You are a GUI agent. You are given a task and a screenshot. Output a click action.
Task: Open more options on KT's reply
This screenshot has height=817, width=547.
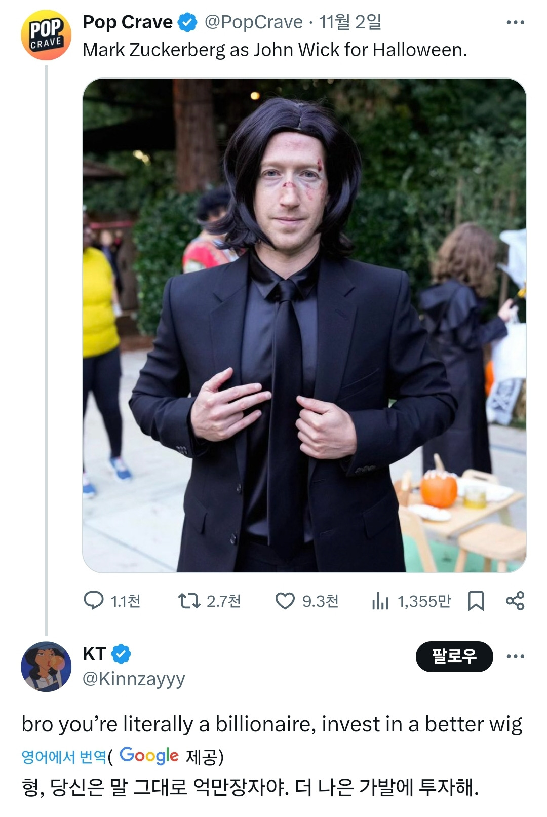point(515,656)
